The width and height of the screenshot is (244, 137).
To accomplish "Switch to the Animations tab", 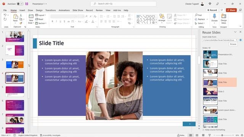I will pyautogui.click(x=64, y=10).
